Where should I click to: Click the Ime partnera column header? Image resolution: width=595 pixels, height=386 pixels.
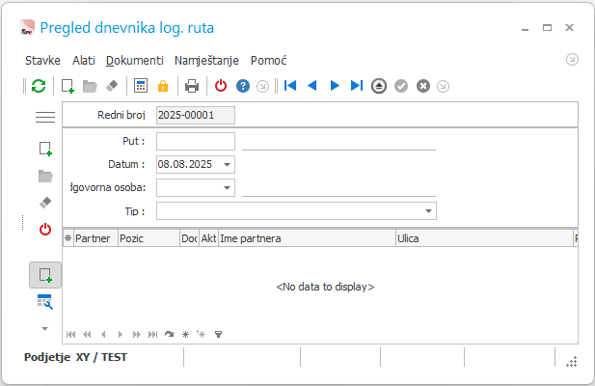[307, 238]
